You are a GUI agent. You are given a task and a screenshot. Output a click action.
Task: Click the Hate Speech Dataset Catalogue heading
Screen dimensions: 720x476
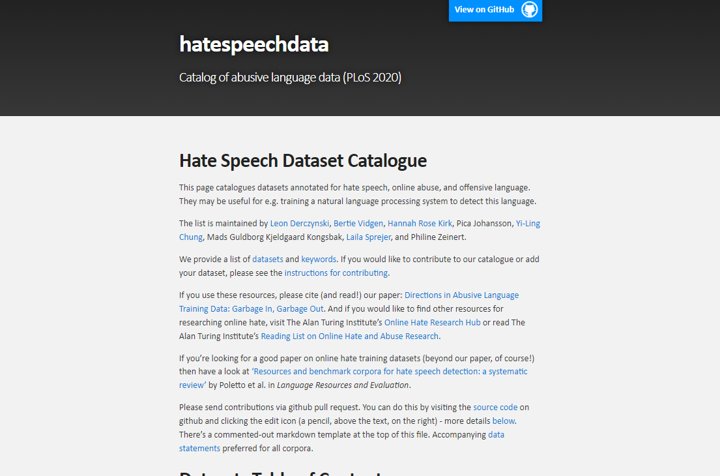pos(303,160)
